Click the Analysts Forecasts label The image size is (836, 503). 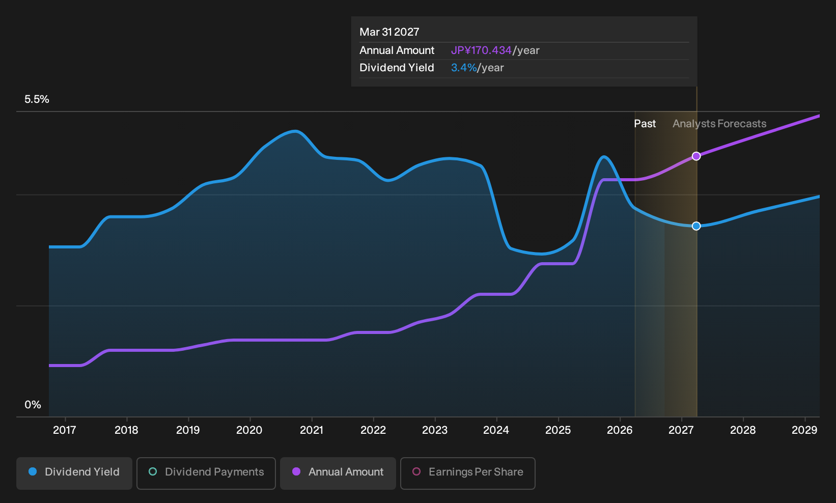click(719, 124)
